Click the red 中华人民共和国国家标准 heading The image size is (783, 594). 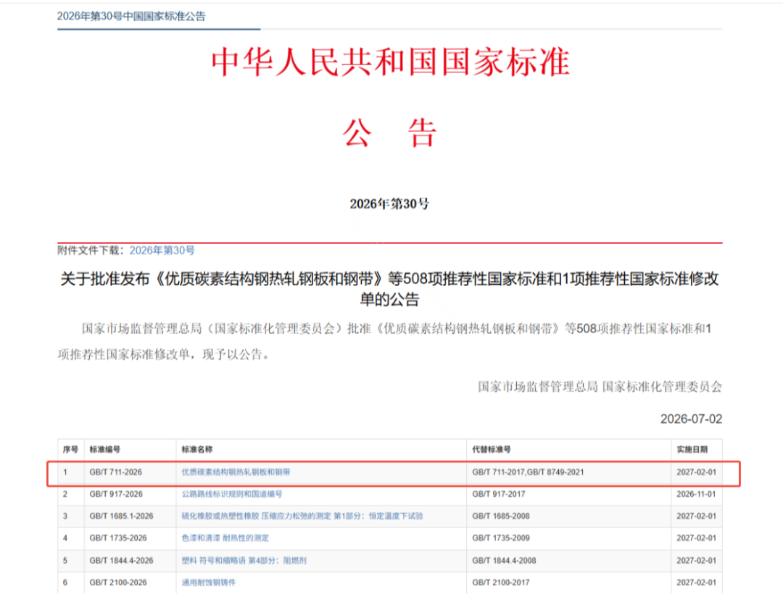tap(390, 62)
